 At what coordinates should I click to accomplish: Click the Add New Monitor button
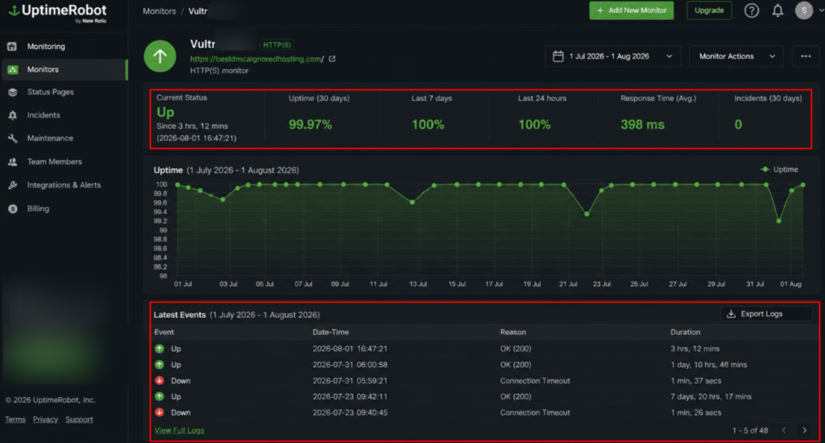click(x=632, y=10)
